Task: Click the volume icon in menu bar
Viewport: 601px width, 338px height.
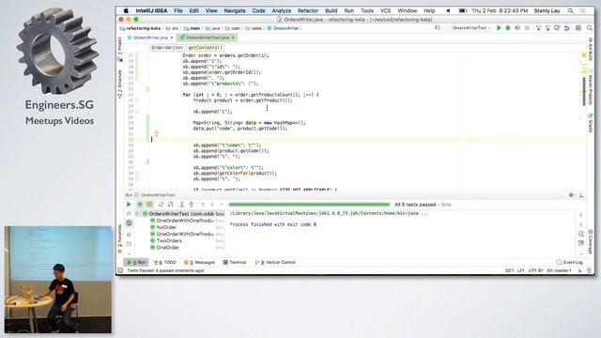Action: pyautogui.click(x=448, y=10)
